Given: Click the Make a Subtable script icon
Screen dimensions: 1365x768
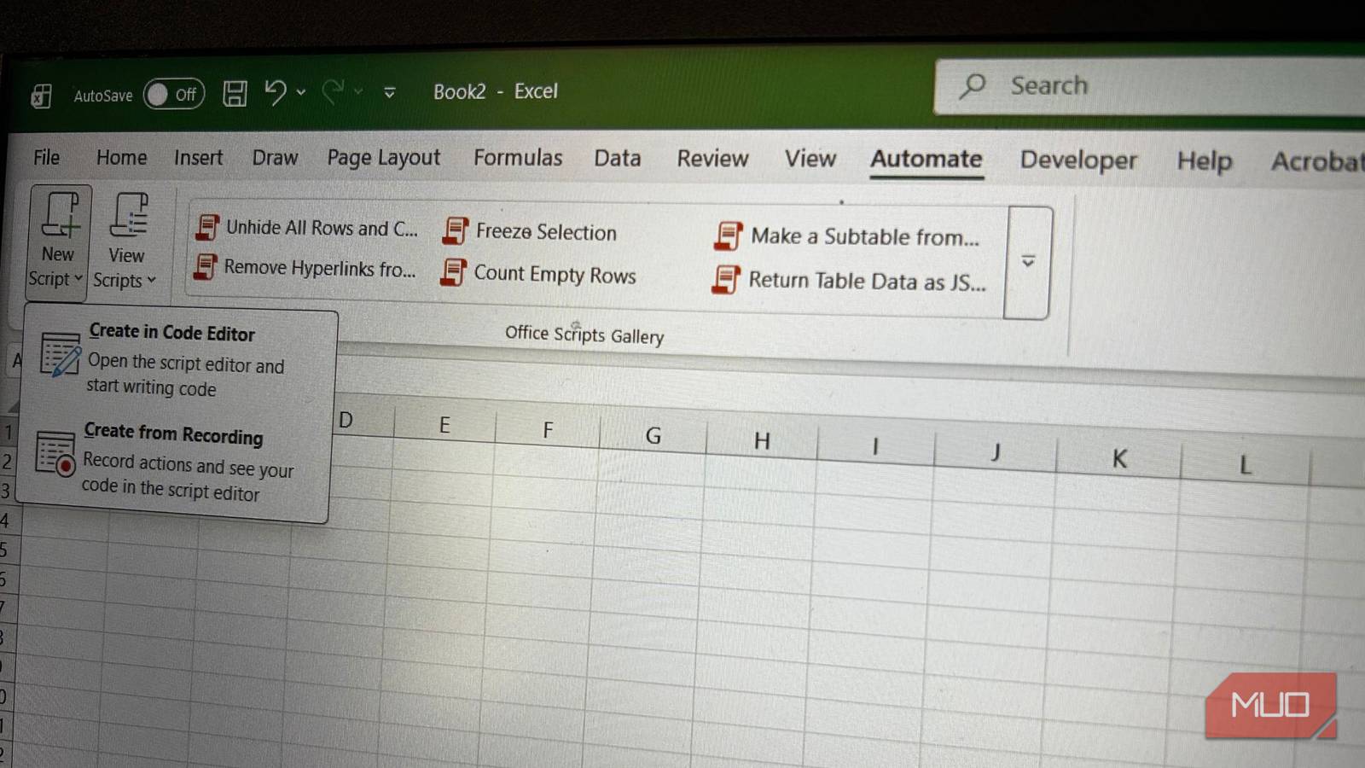Looking at the screenshot, I should coord(728,236).
